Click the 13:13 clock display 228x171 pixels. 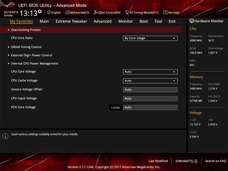coord(28,13)
